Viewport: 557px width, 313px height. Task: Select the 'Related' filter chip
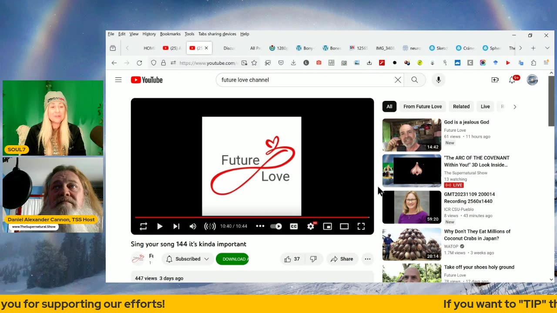tap(461, 107)
